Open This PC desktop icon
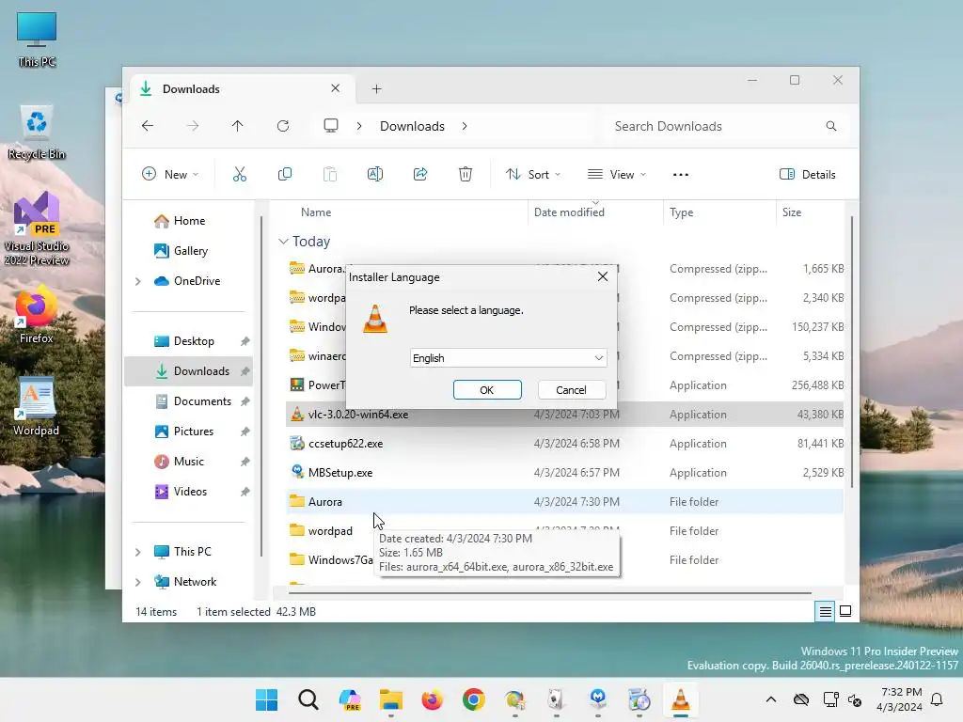This screenshot has height=722, width=963. coord(37,39)
